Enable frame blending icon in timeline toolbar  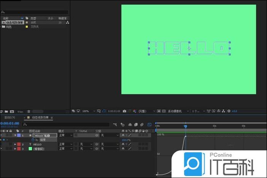click(x=136, y=125)
